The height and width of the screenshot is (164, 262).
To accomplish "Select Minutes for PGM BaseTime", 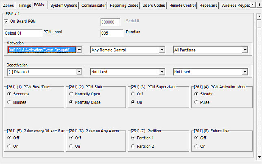I will tap(9, 102).
